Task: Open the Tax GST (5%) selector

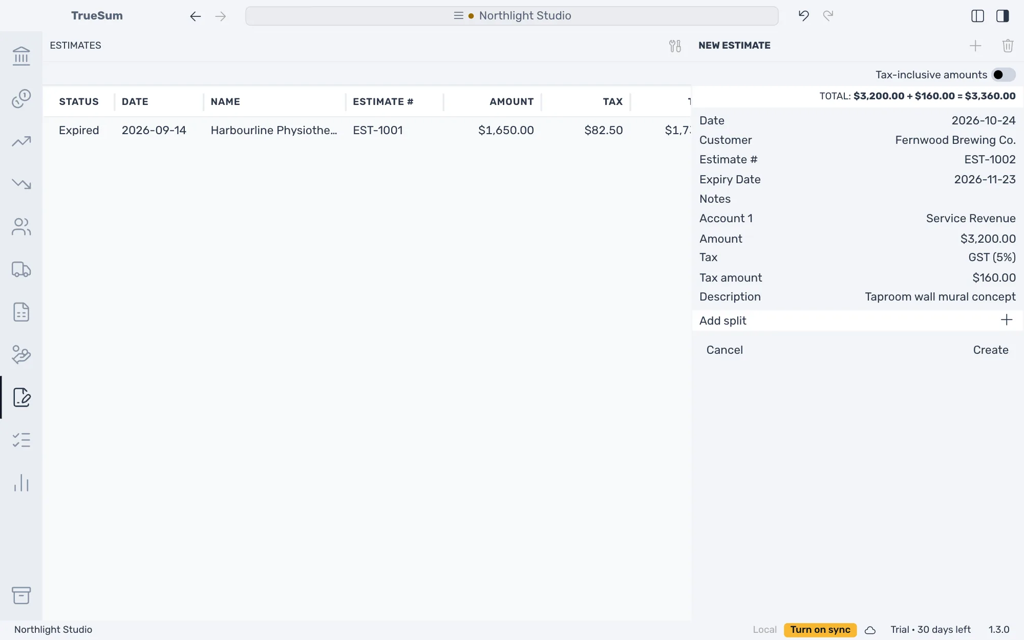Action: 858,258
